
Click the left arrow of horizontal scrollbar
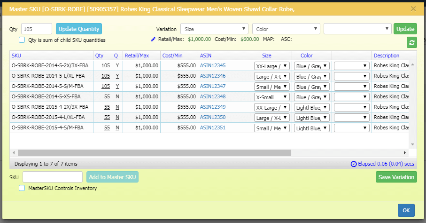14,152
